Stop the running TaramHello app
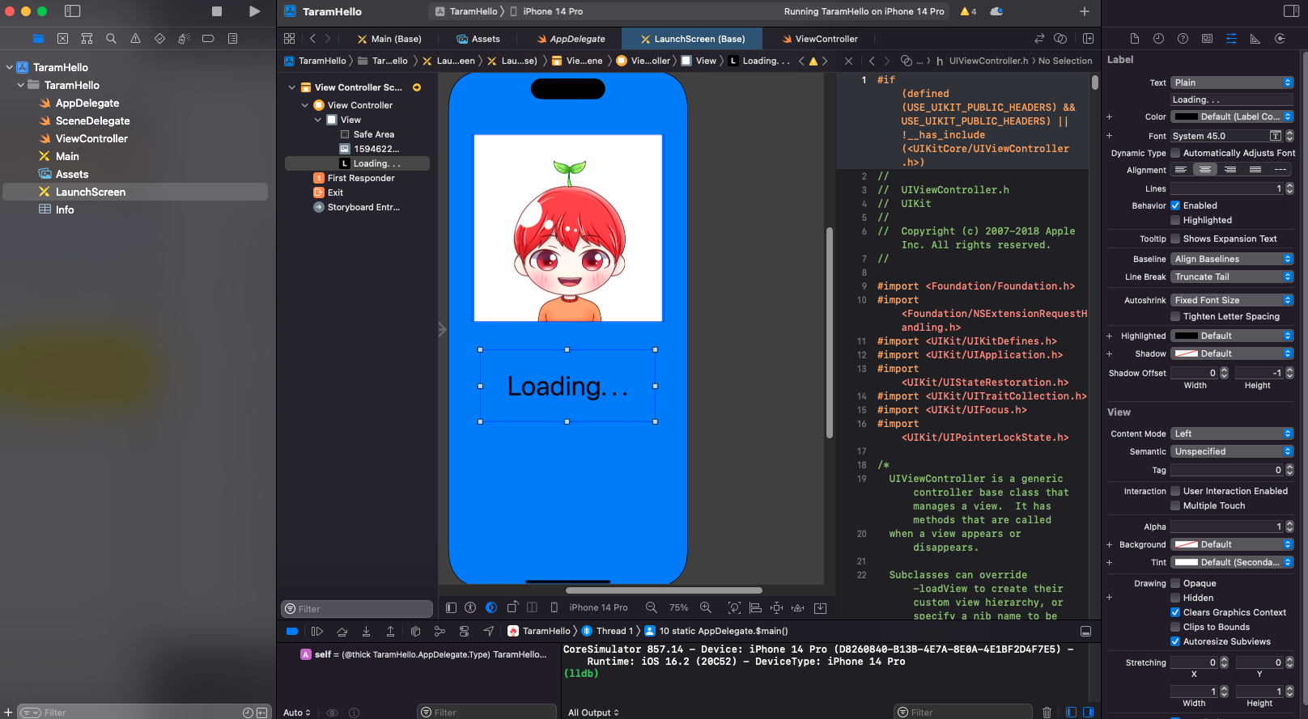 (217, 11)
